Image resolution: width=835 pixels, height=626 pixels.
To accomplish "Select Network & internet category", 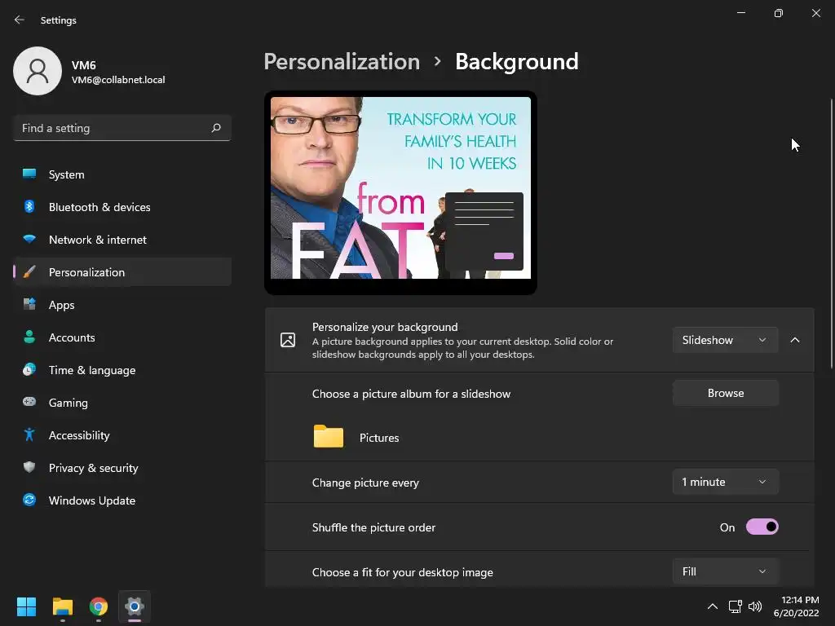I will pyautogui.click(x=122, y=240).
